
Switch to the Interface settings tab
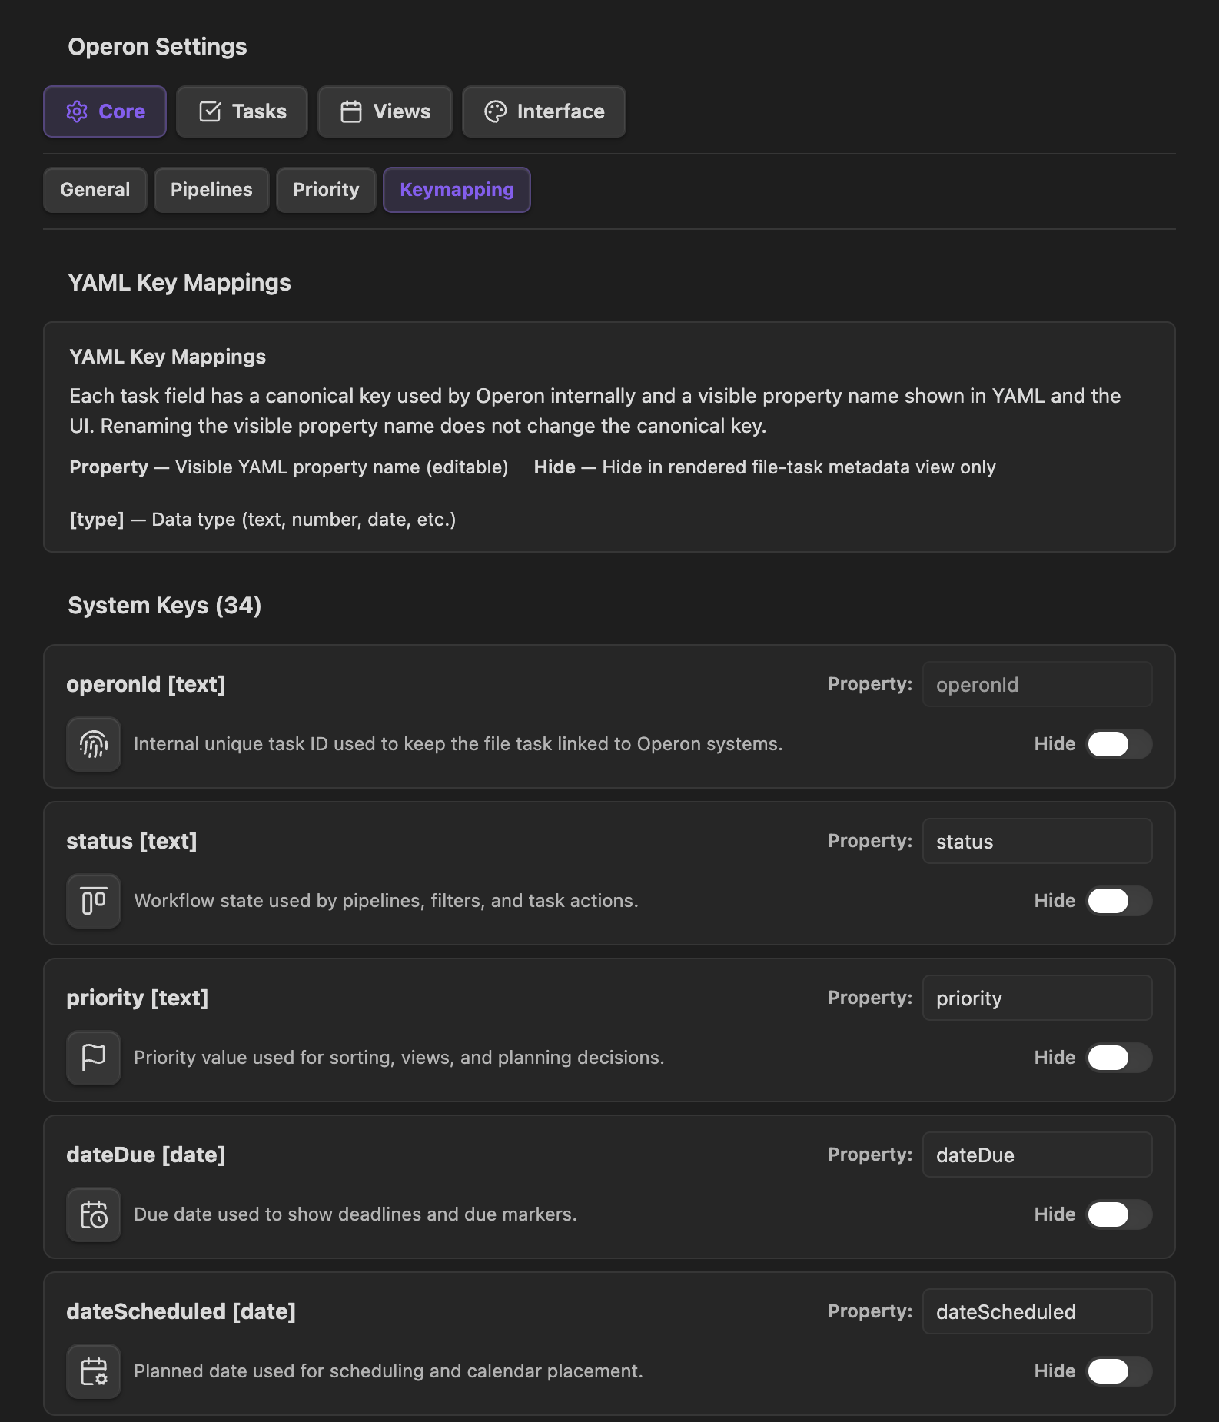[544, 111]
